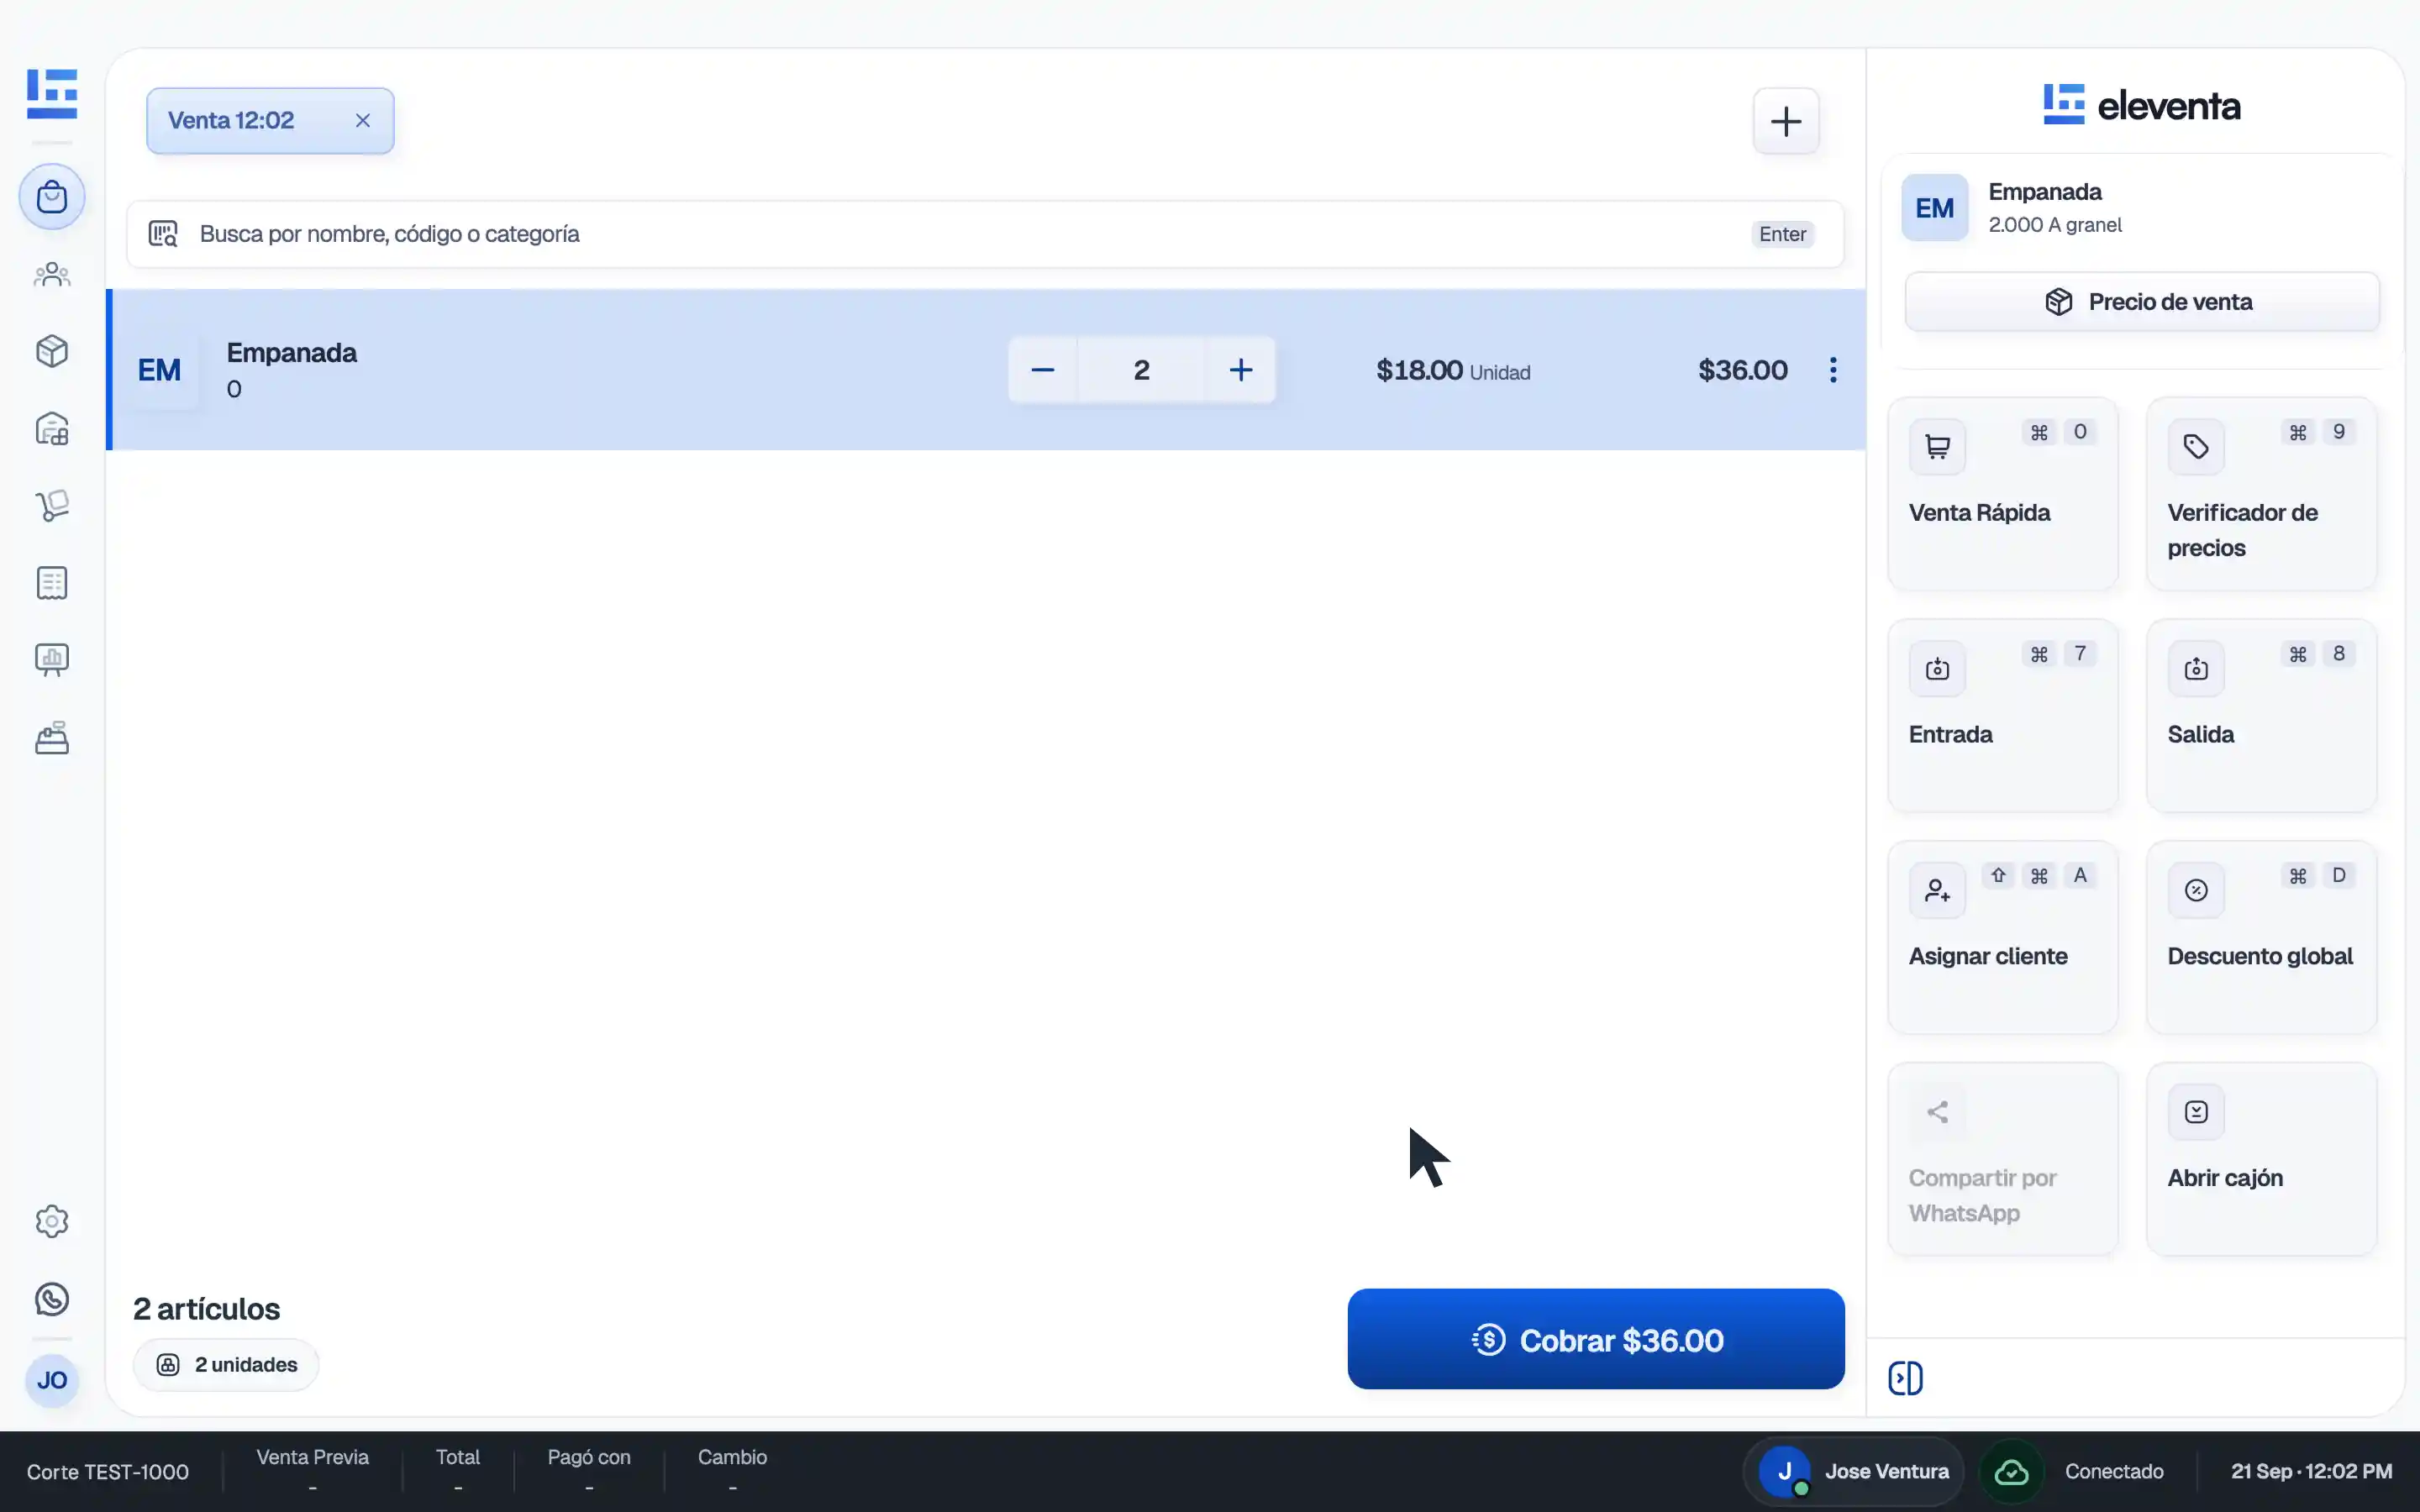The width and height of the screenshot is (2420, 1512).
Task: Click the 21 Sep · 12:02 PM clock text
Action: tap(2311, 1472)
